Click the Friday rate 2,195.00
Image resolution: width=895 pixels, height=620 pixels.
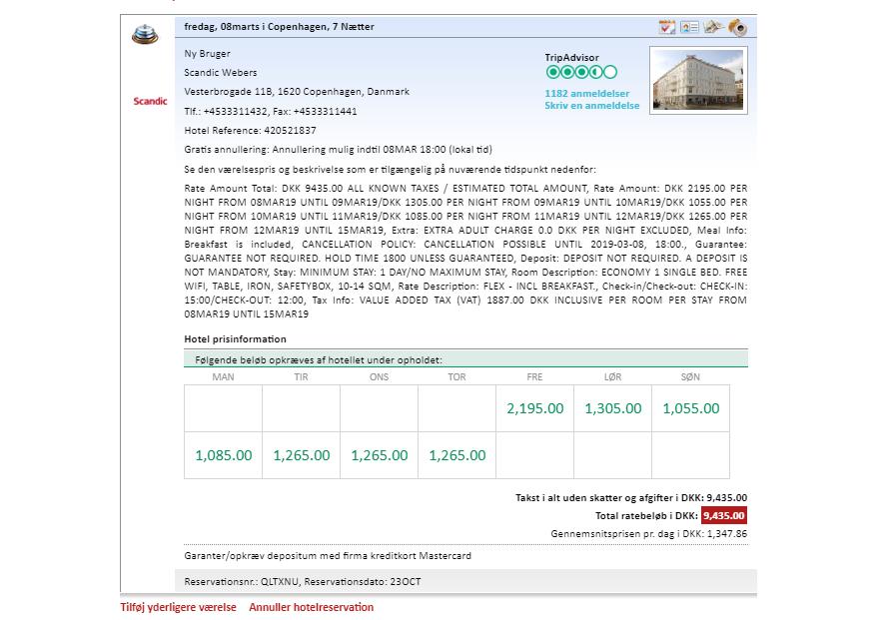[534, 408]
